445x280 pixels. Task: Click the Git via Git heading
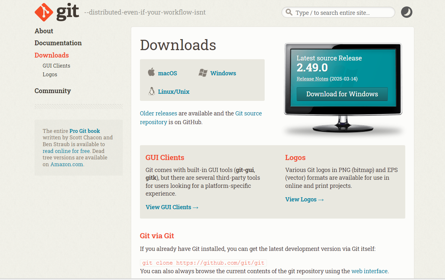(x=157, y=236)
